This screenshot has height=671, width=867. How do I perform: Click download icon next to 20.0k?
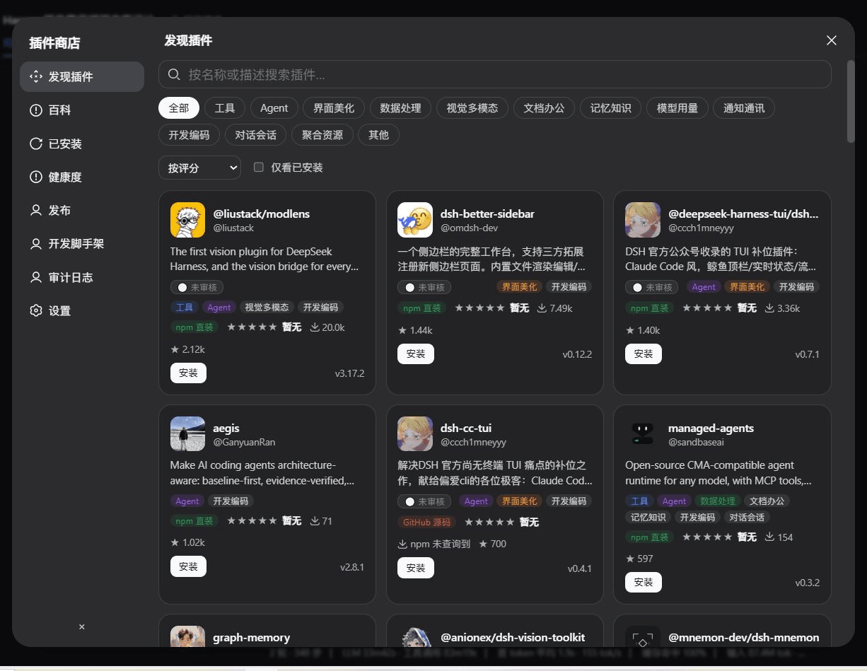click(315, 327)
